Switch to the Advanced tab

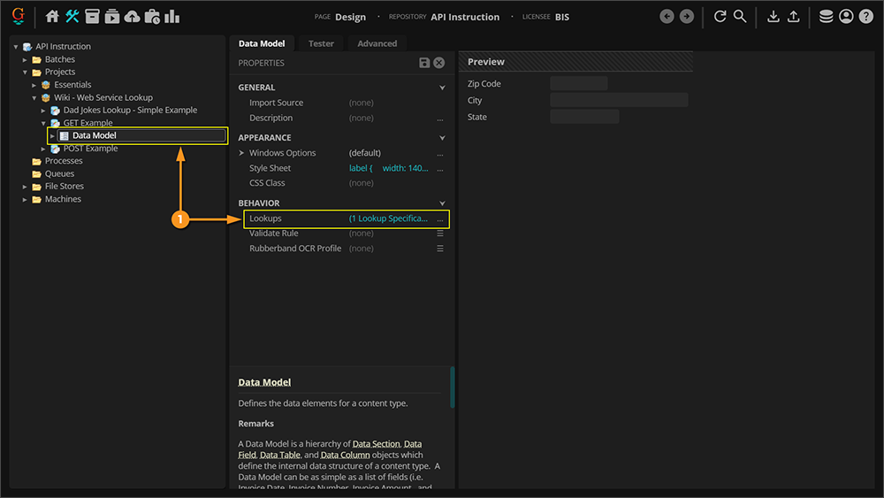(377, 43)
